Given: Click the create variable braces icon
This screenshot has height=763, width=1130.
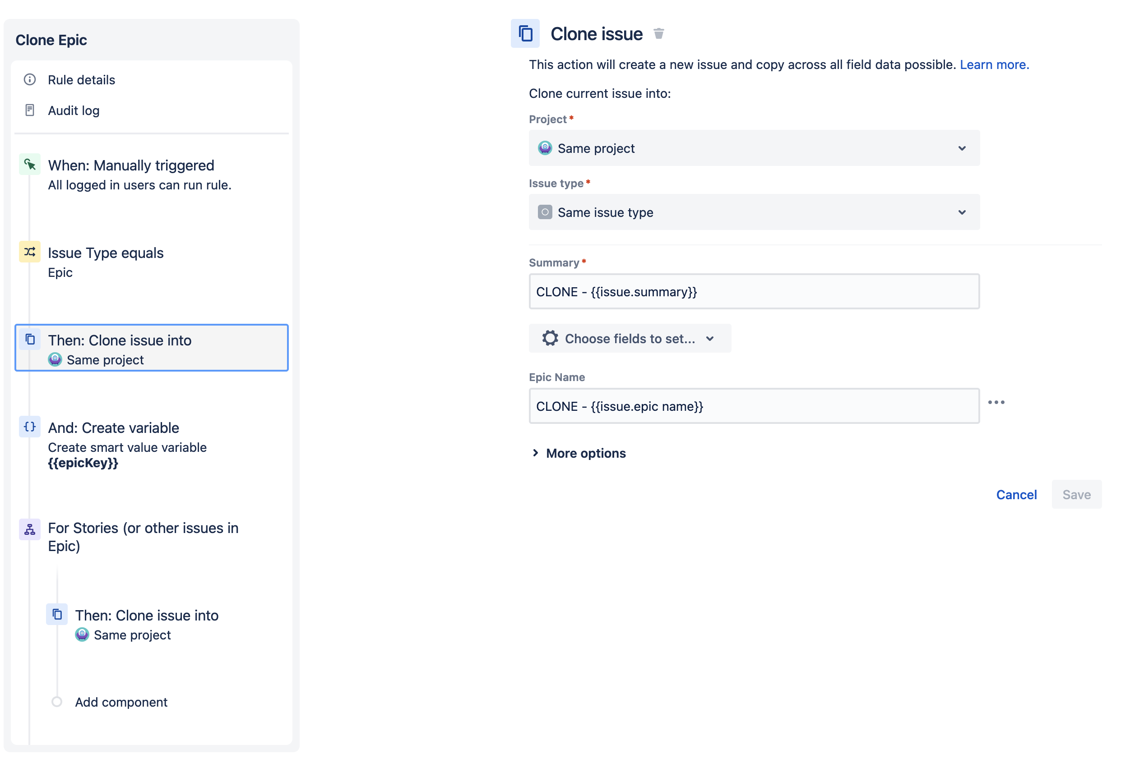Looking at the screenshot, I should (29, 427).
